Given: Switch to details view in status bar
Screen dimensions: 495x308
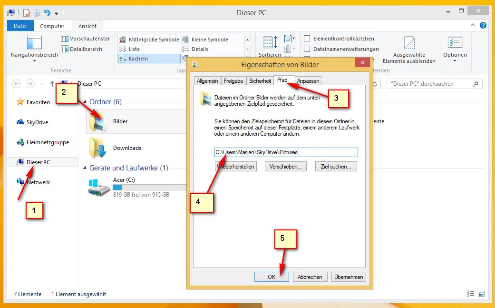Looking at the screenshot, I should (470, 294).
